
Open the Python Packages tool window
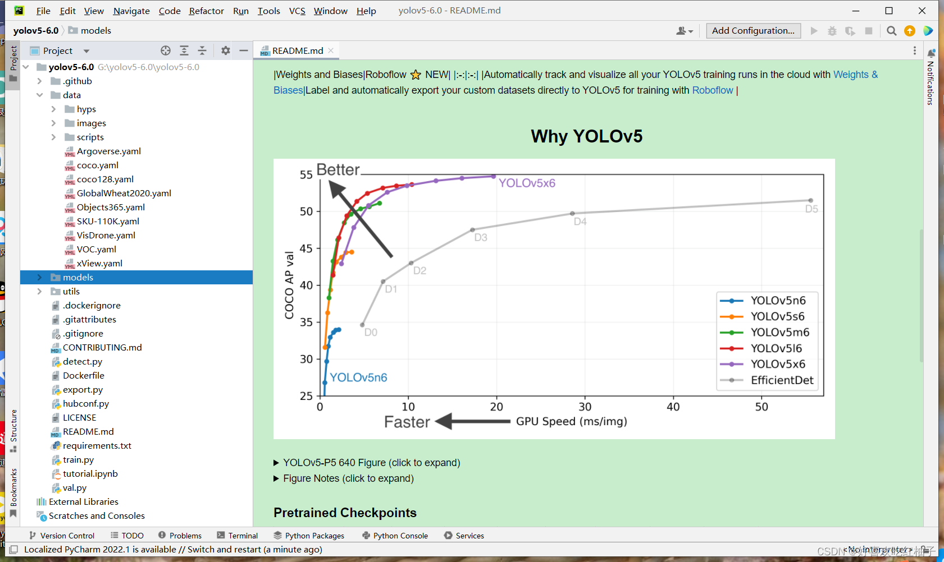pos(309,536)
